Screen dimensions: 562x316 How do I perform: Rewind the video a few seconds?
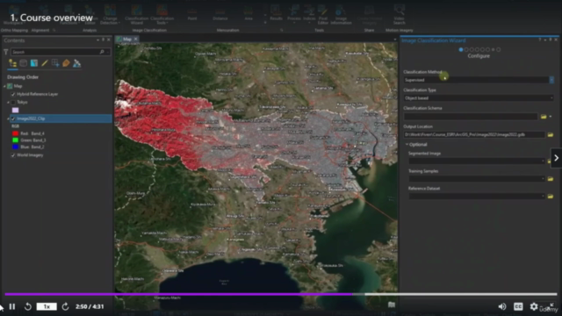tap(28, 306)
